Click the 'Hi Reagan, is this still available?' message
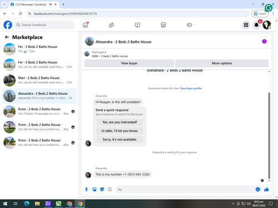278x208 pixels. coord(118,102)
